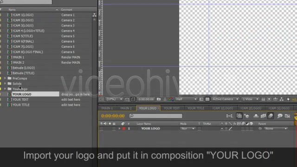Expand YOUR LOGO layer properties
Image resolution: width=297 pixels, height=167 pixels.
[x=120, y=128]
